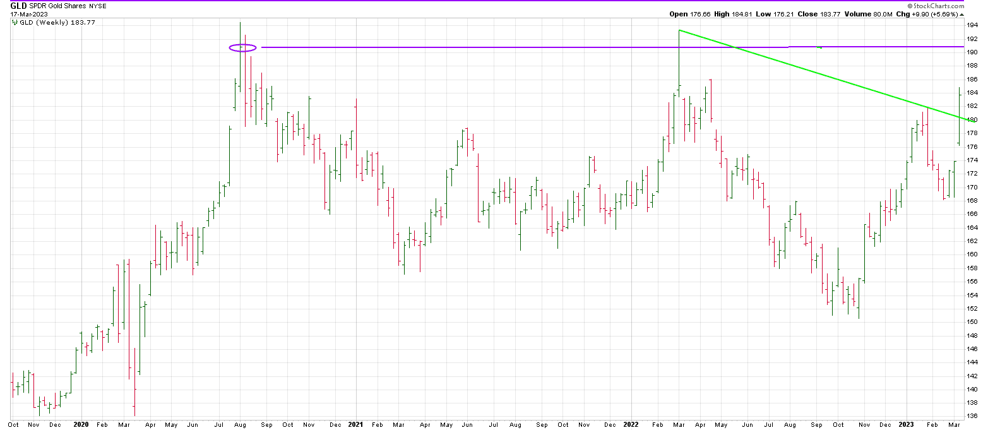This screenshot has height=430, width=988.
Task: Click the weekly bar chart legend icon
Action: (x=15, y=22)
